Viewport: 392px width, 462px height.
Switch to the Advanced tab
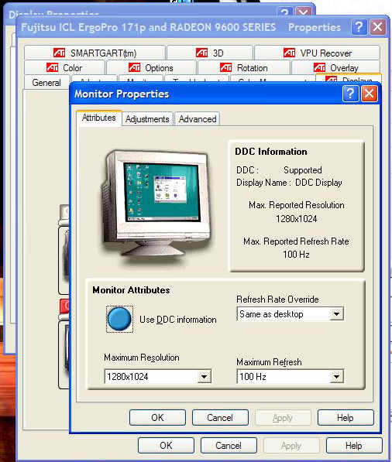point(198,119)
